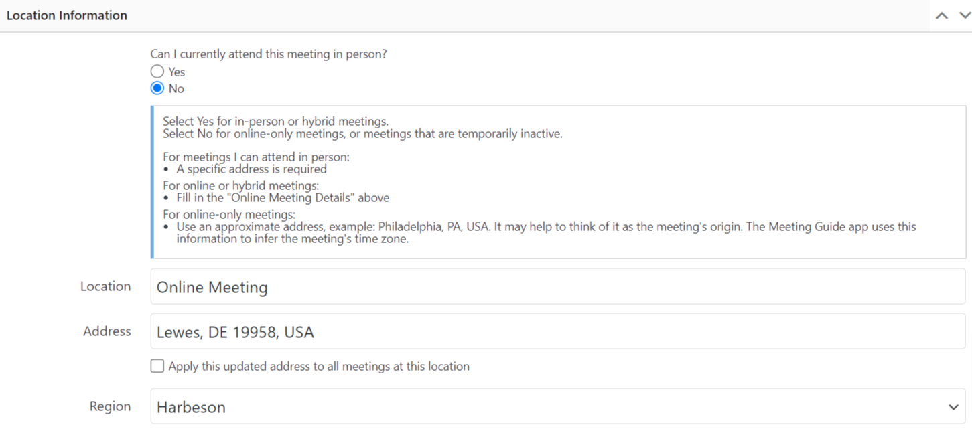Check apply updated address to all meetings
This screenshot has height=429, width=972.
click(157, 366)
